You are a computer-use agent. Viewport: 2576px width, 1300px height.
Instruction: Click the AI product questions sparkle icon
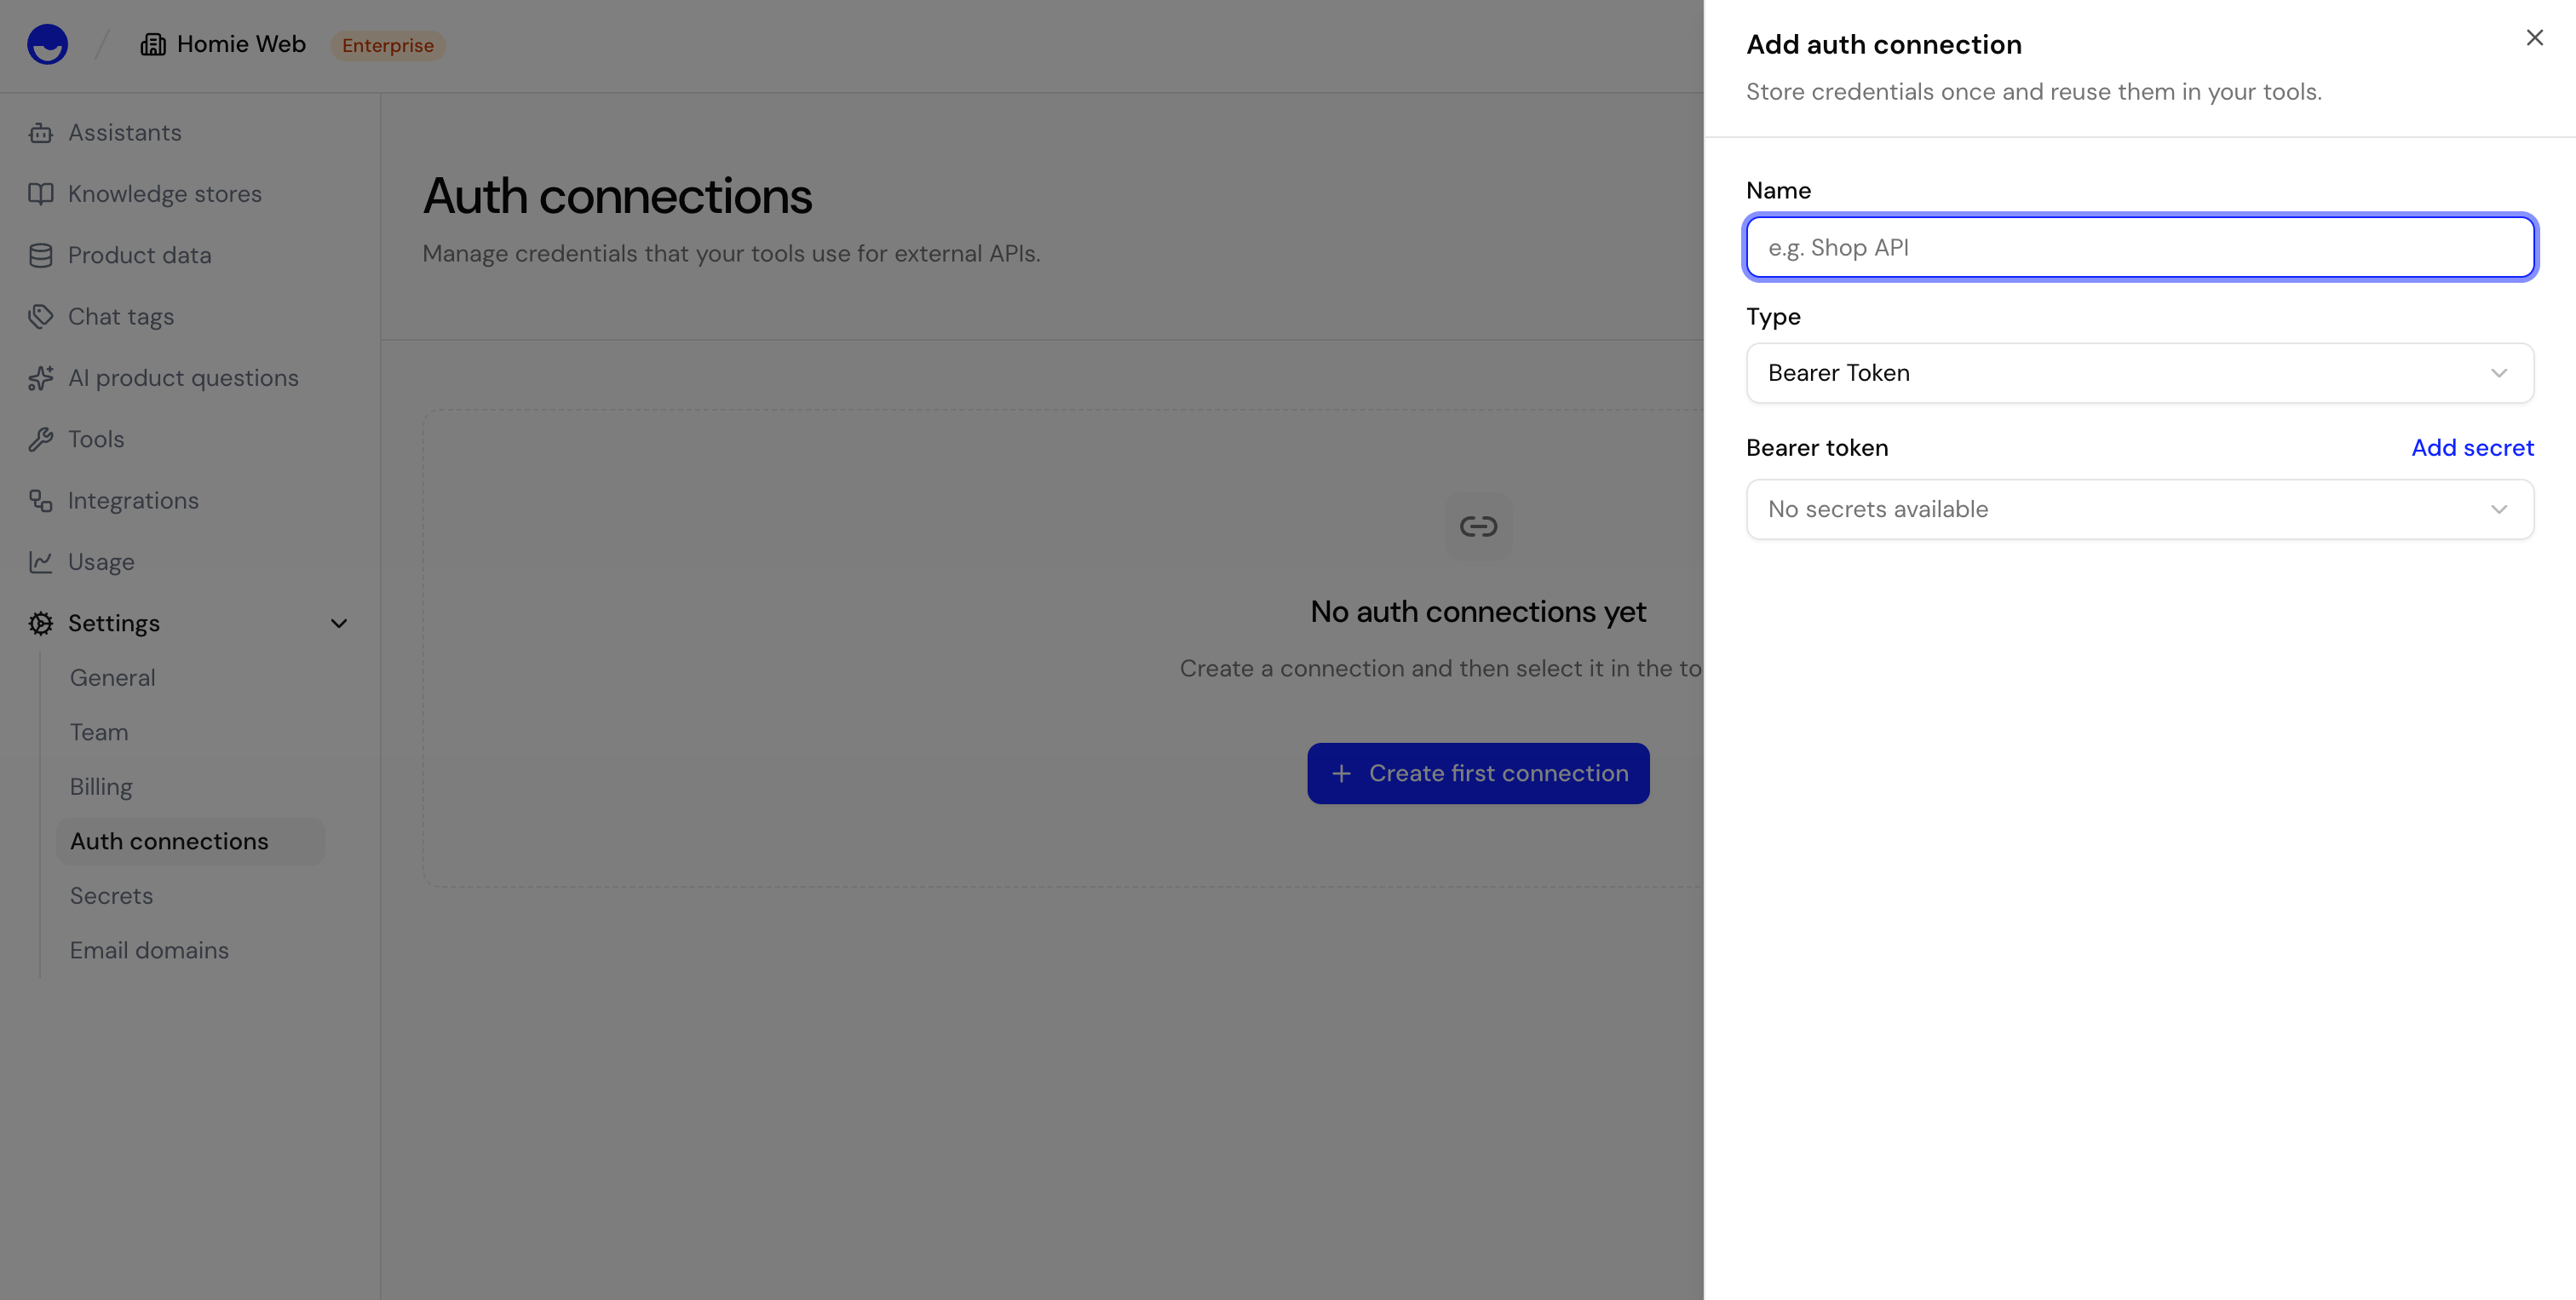coord(40,378)
